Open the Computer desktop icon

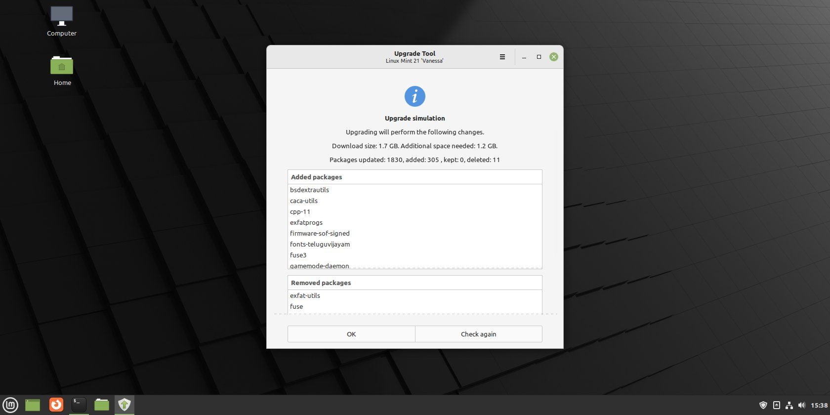tap(62, 21)
